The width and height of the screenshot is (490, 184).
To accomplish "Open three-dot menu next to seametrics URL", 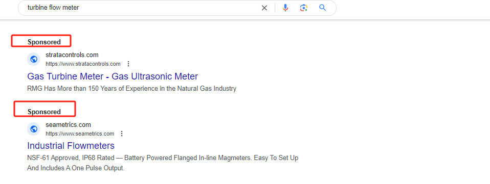I will [122, 134].
